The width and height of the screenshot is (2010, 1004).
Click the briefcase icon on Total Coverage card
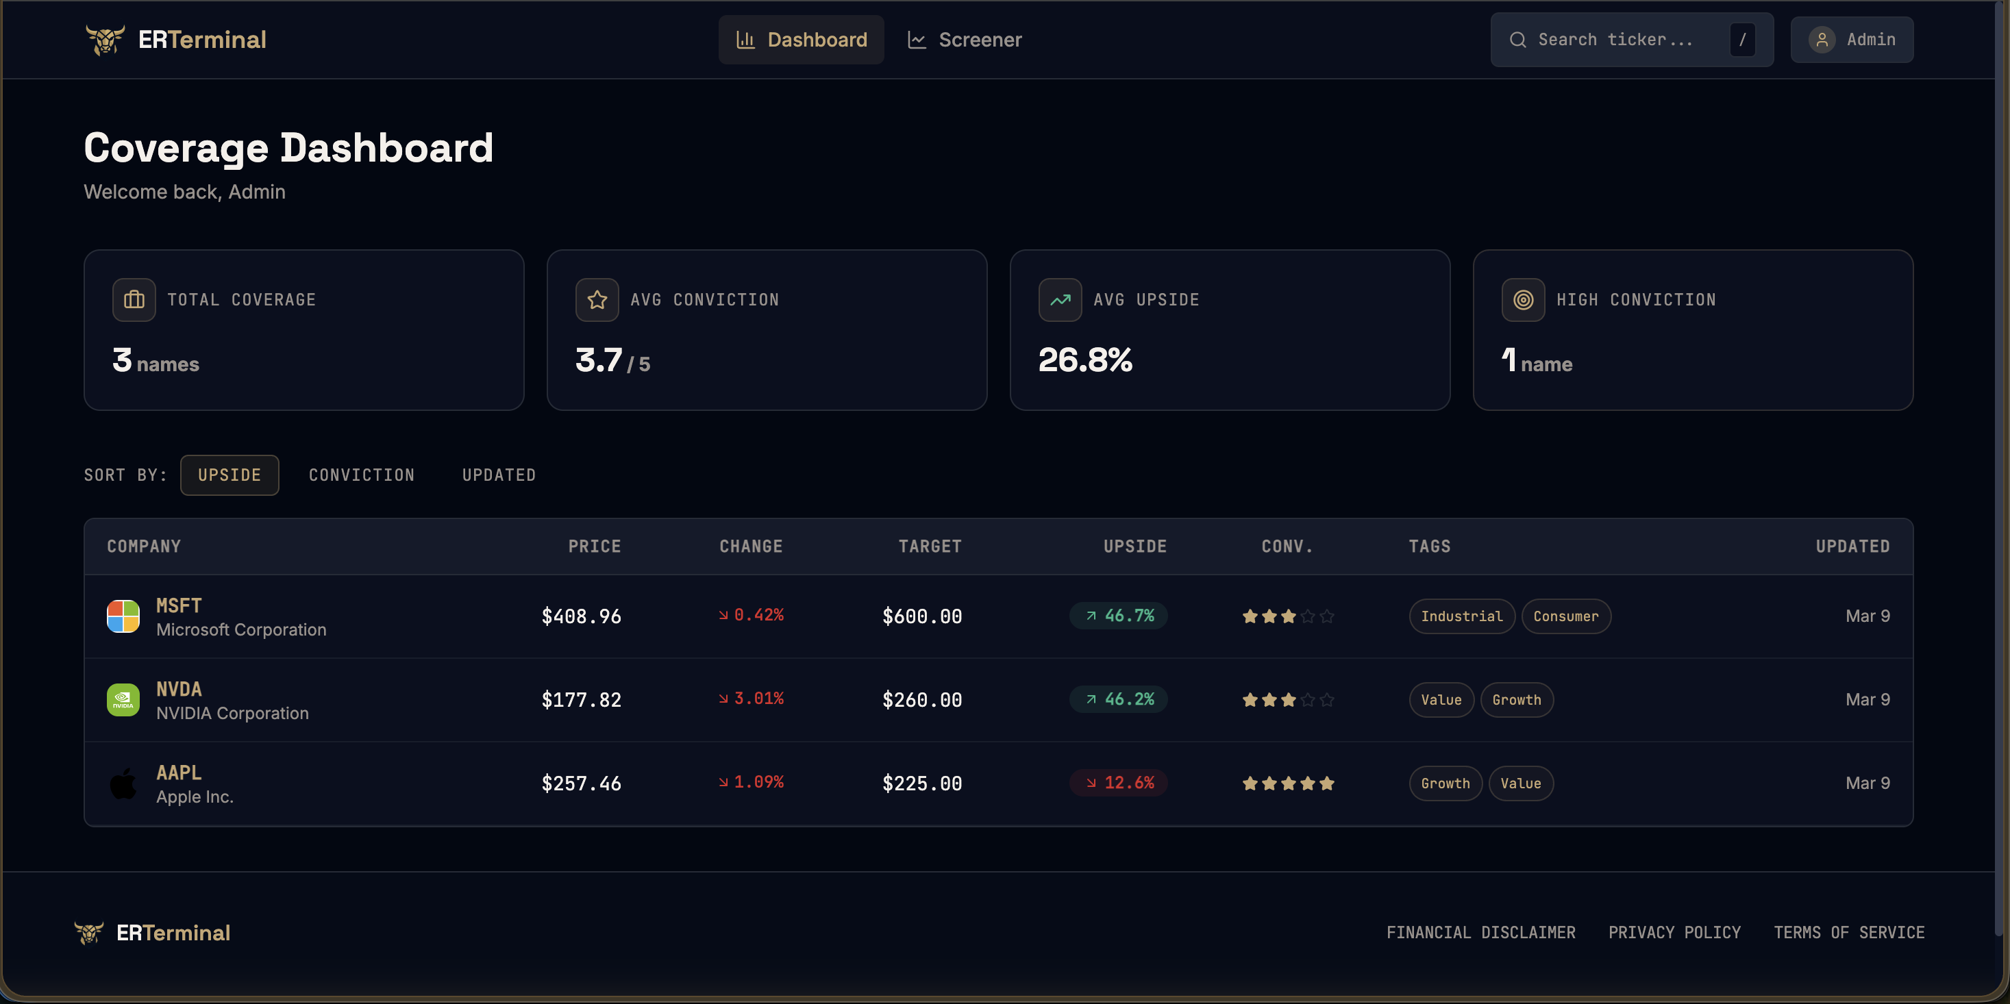coord(134,299)
